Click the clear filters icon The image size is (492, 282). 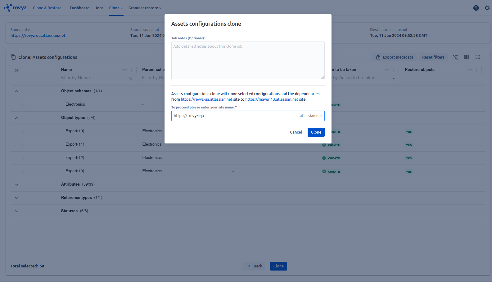click(455, 57)
